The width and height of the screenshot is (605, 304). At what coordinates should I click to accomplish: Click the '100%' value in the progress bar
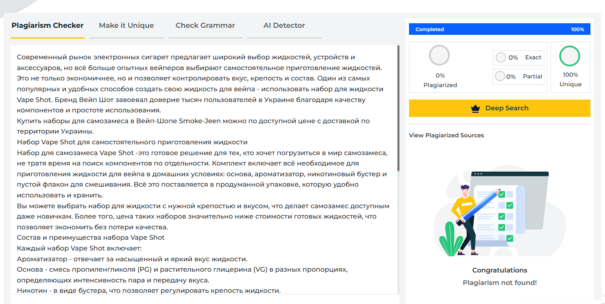tap(577, 29)
